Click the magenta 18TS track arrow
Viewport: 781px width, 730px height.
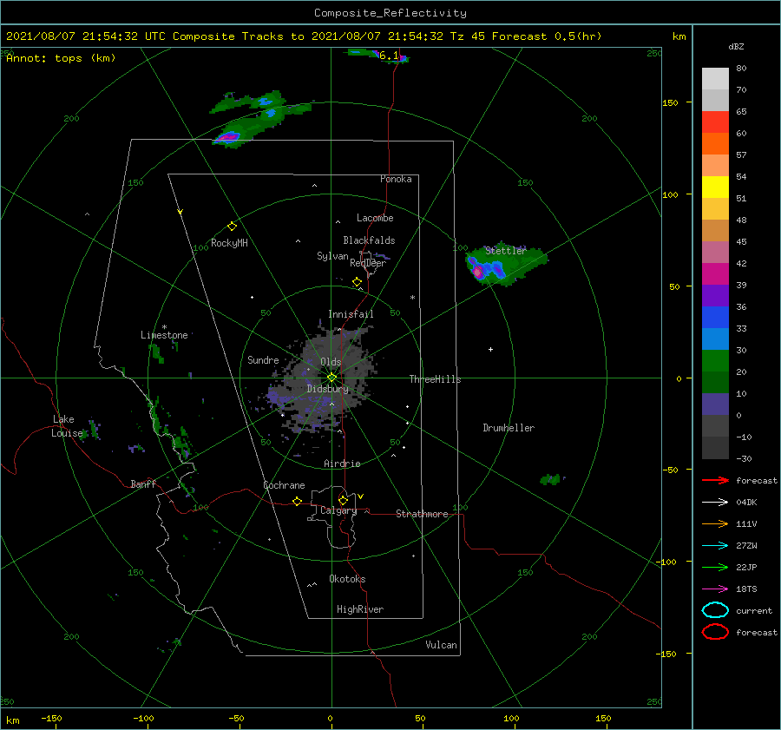[715, 589]
